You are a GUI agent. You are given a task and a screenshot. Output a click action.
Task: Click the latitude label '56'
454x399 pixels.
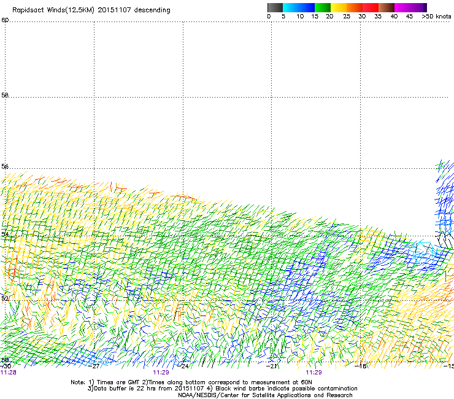[x=5, y=166]
